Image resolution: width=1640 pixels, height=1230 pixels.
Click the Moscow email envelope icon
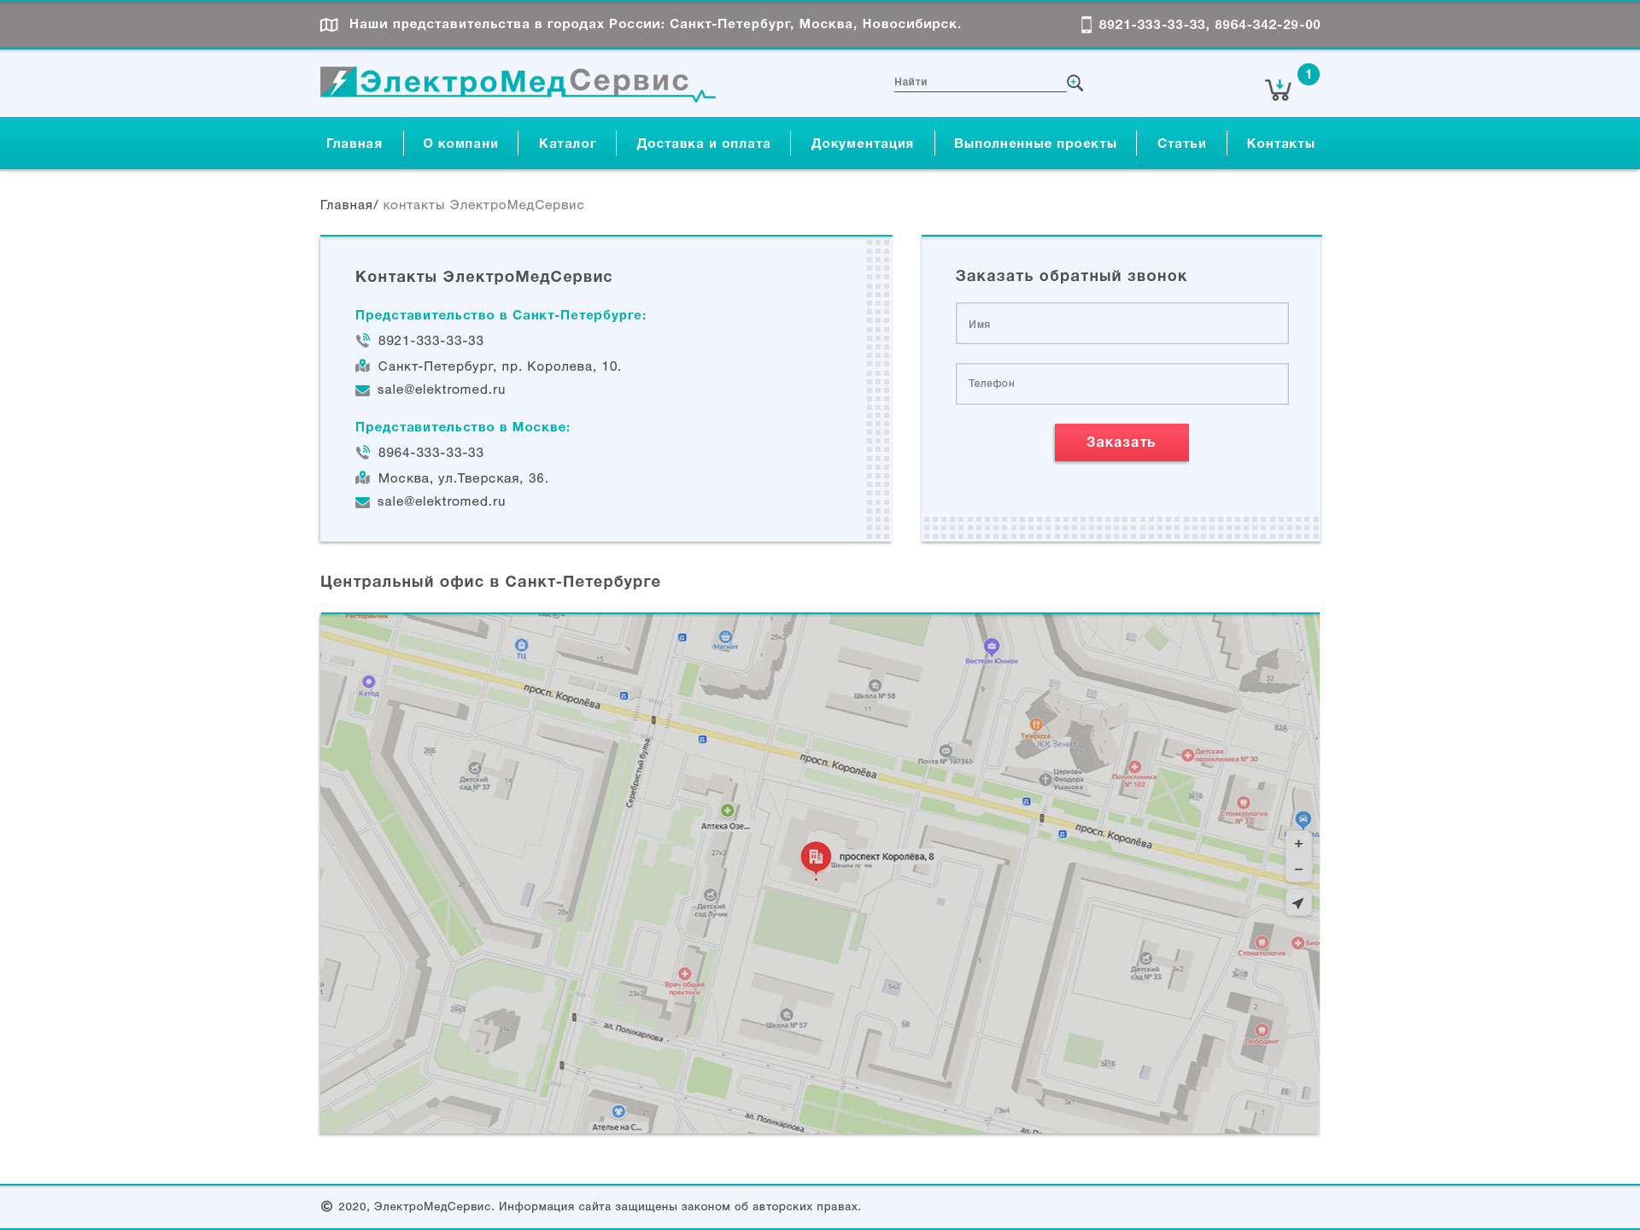pyautogui.click(x=362, y=502)
